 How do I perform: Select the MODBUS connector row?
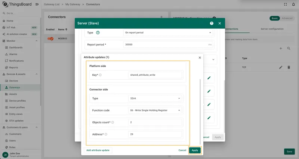click(x=59, y=39)
